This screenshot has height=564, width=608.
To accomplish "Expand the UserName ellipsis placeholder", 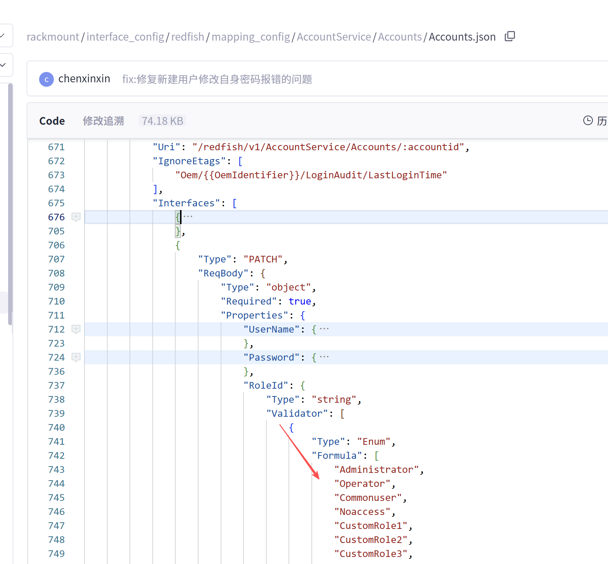I will (x=324, y=329).
